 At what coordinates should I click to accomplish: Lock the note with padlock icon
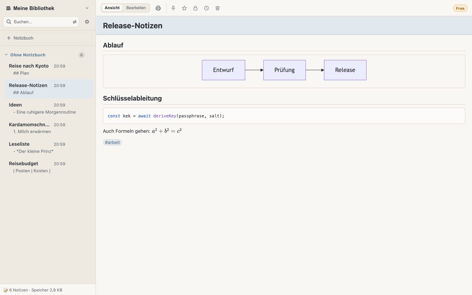[195, 8]
